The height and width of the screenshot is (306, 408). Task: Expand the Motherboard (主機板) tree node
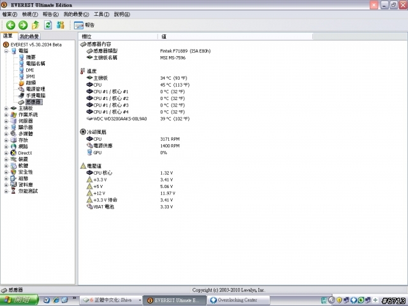[6, 108]
